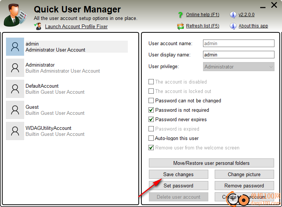Click the green question mark help icon

[180, 15]
